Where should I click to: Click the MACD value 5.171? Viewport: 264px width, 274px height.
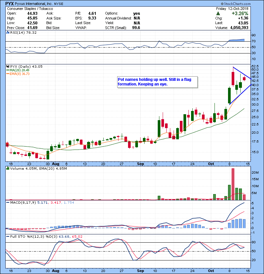[x=43, y=203]
